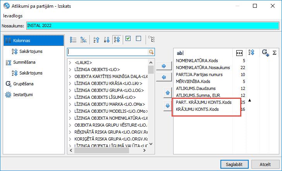Add selected field with right arrow

pyautogui.click(x=163, y=66)
